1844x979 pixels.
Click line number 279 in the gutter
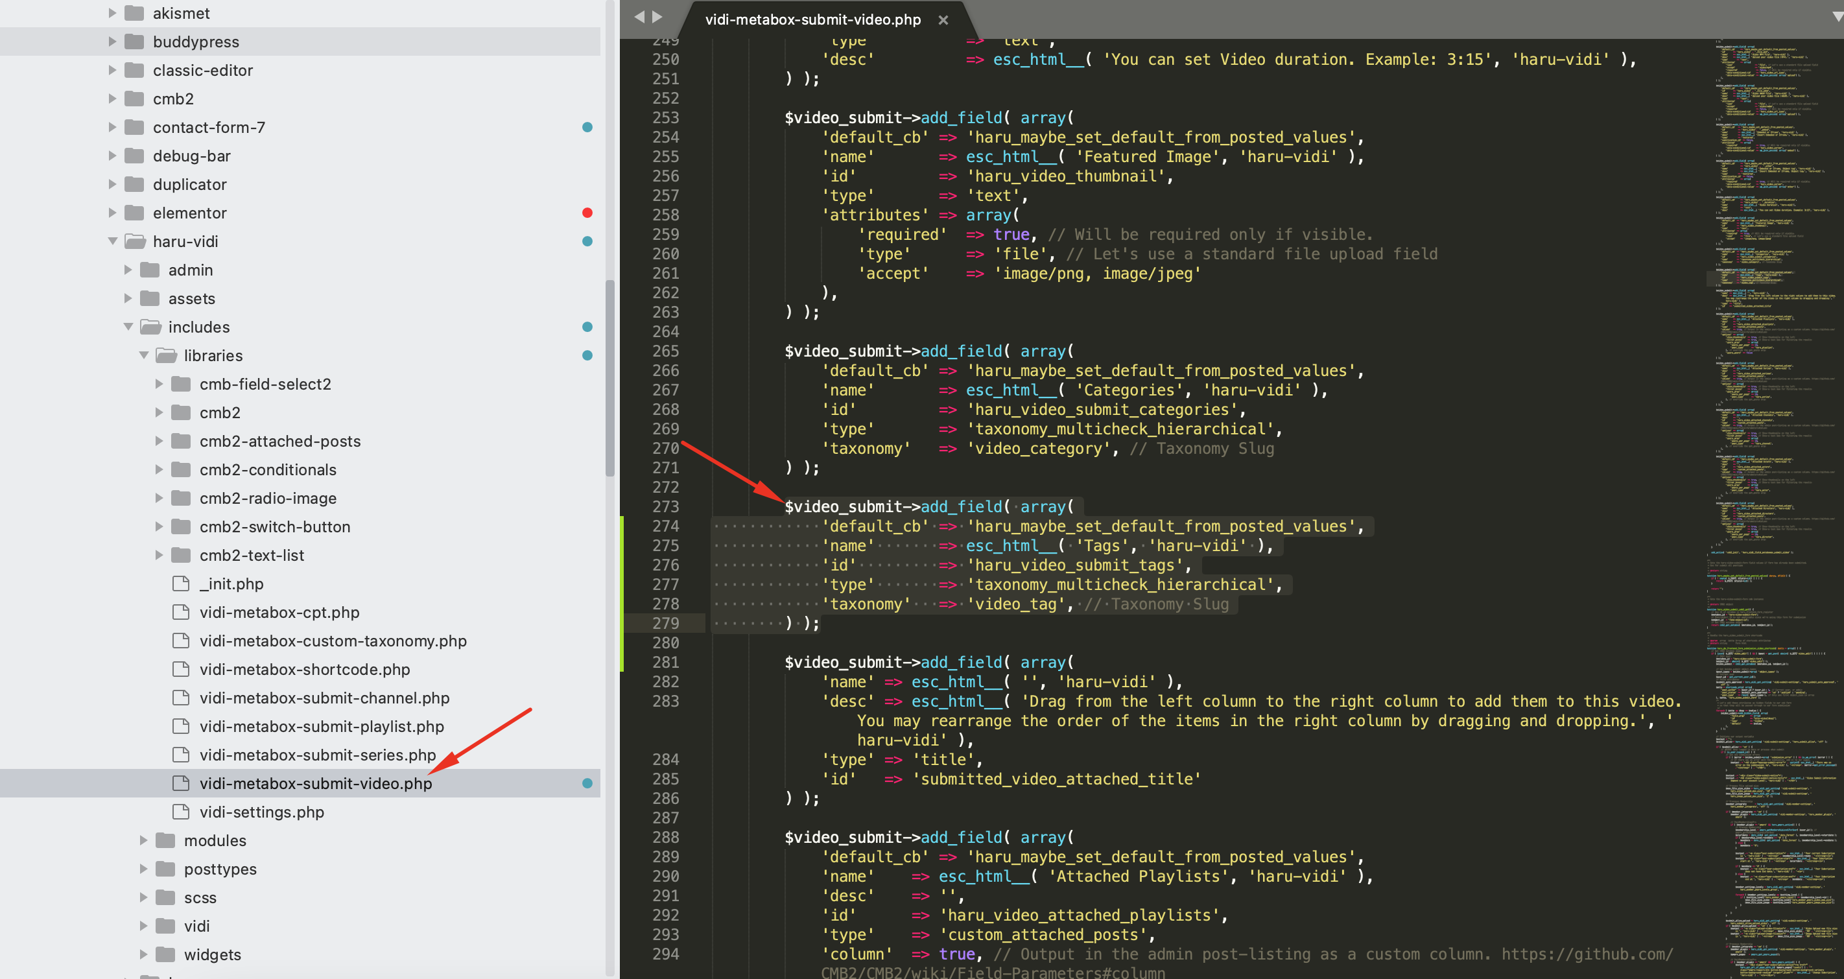tap(665, 623)
